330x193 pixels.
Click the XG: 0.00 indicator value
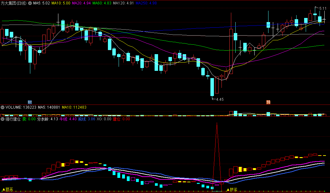[x=104, y=119]
